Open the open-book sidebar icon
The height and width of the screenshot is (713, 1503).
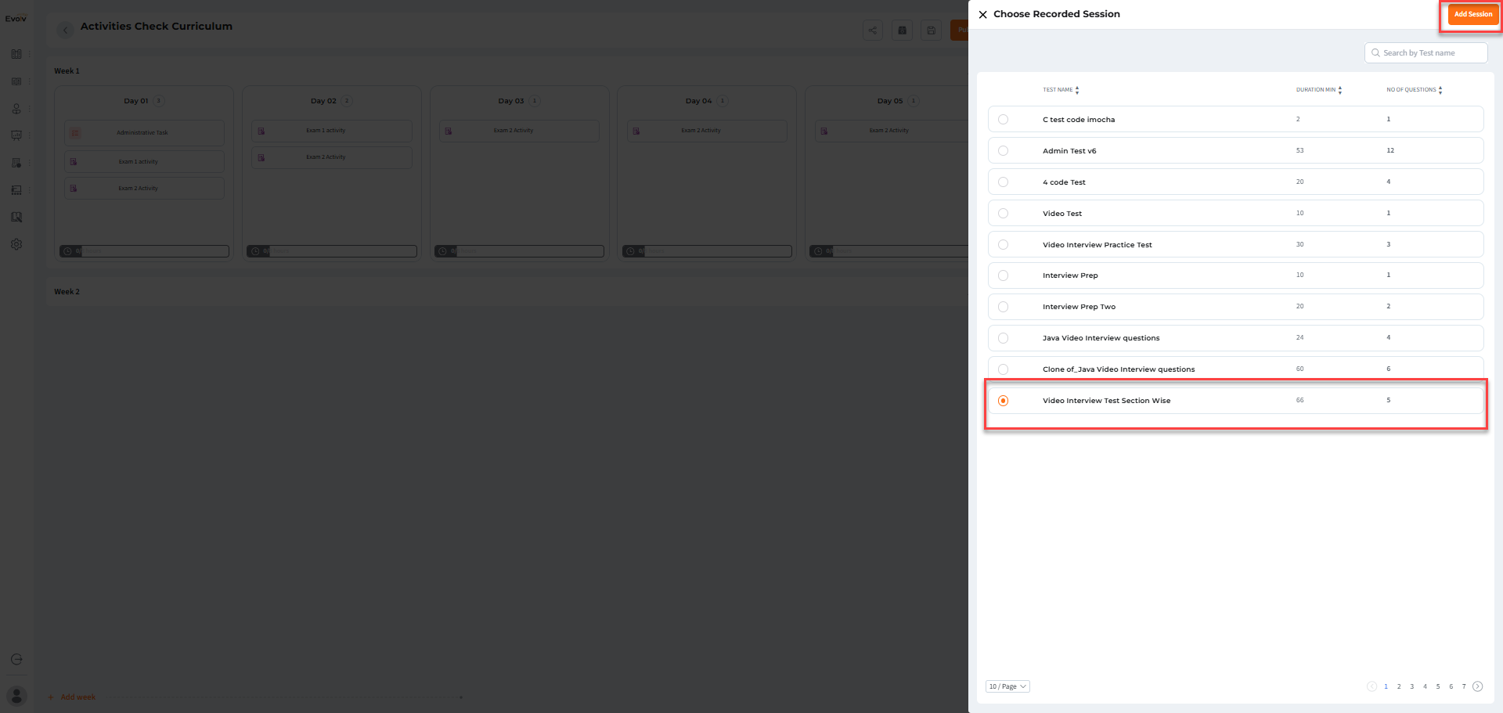tap(16, 81)
